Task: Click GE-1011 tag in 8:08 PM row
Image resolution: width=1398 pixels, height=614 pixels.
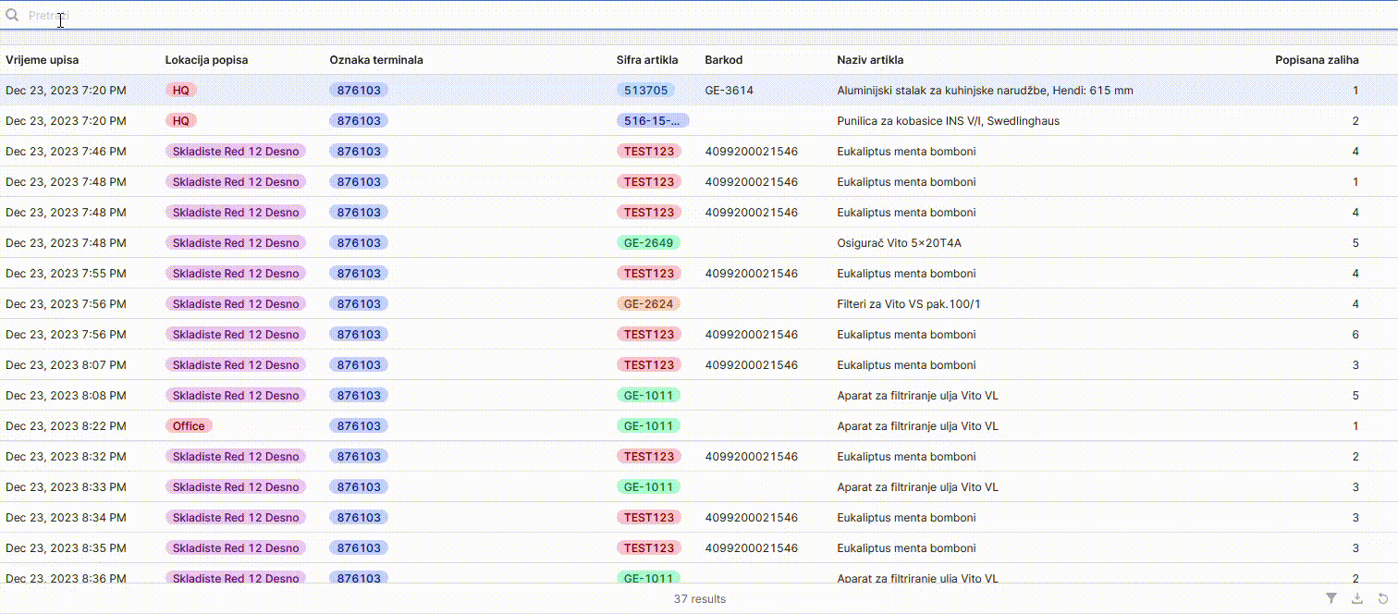Action: point(648,396)
